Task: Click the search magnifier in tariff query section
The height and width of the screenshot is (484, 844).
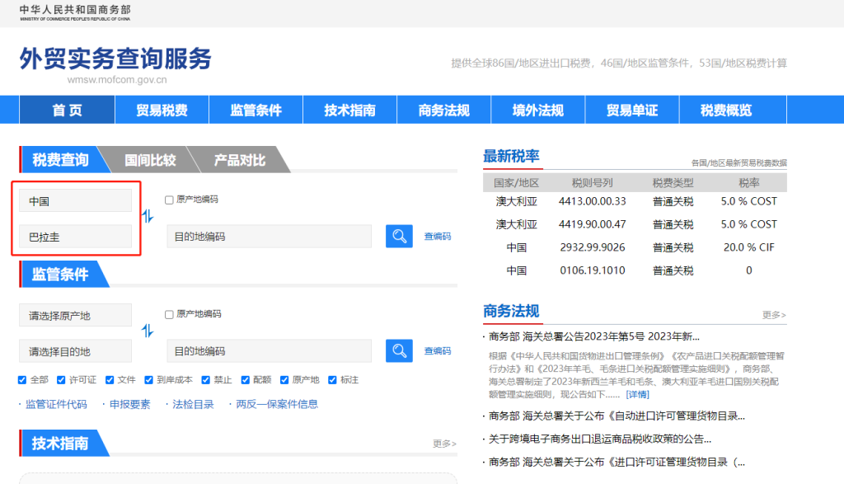Action: [399, 237]
